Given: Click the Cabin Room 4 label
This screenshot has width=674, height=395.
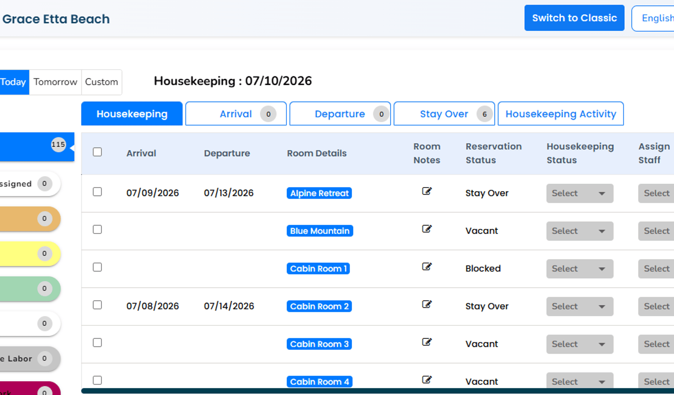Looking at the screenshot, I should (319, 382).
